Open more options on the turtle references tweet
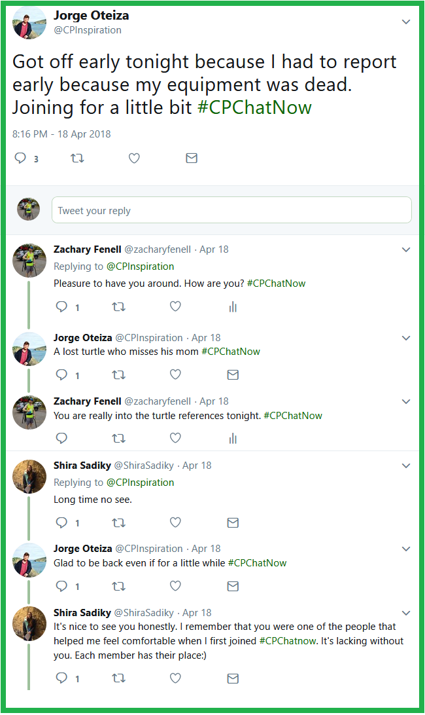425x715 pixels. point(406,401)
